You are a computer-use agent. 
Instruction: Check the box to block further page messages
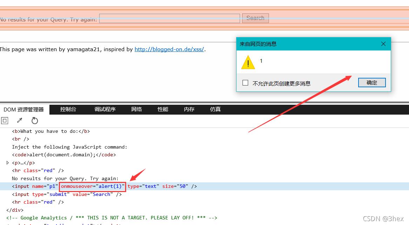click(x=245, y=83)
